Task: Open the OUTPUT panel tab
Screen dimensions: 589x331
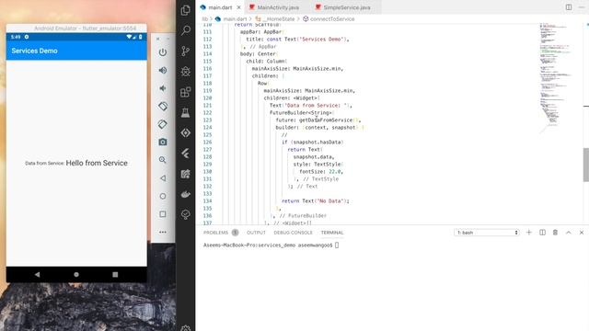Action: [x=256, y=233]
